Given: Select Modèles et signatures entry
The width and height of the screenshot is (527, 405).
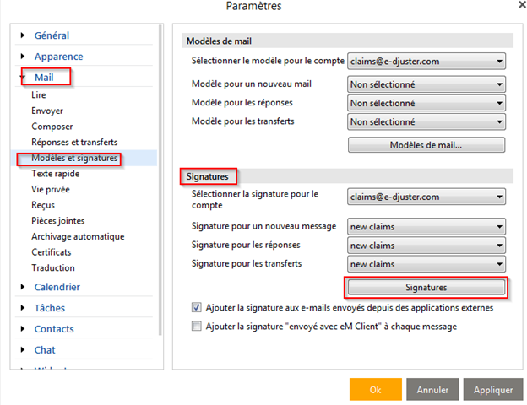Looking at the screenshot, I should (x=74, y=158).
